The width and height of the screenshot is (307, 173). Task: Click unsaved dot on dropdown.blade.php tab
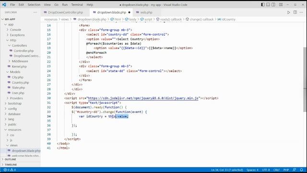pos(129,12)
